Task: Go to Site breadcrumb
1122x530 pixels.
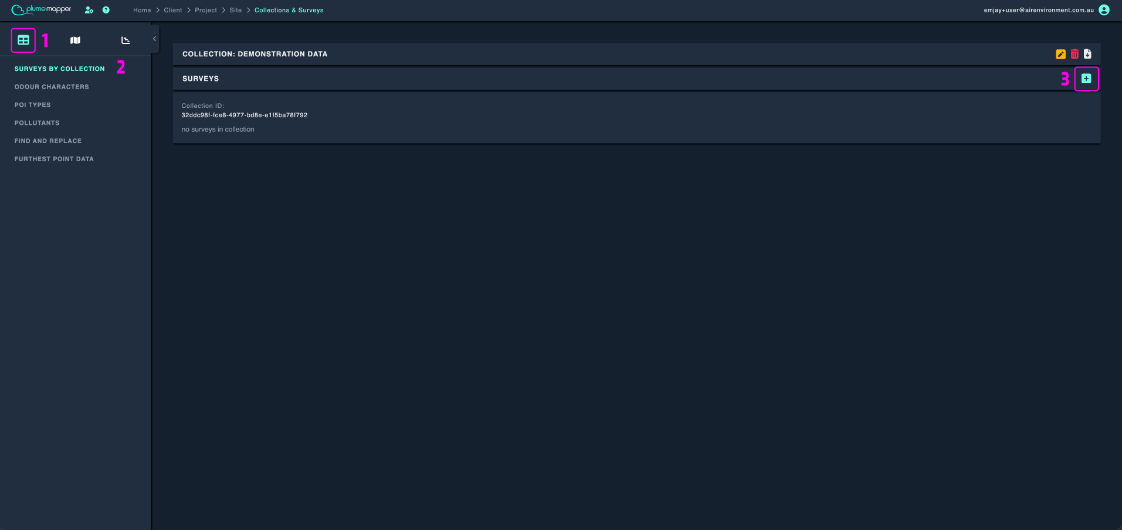Action: click(x=236, y=10)
